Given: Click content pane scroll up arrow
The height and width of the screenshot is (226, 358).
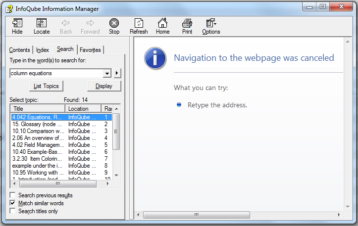Looking at the screenshot, I should click(348, 42).
